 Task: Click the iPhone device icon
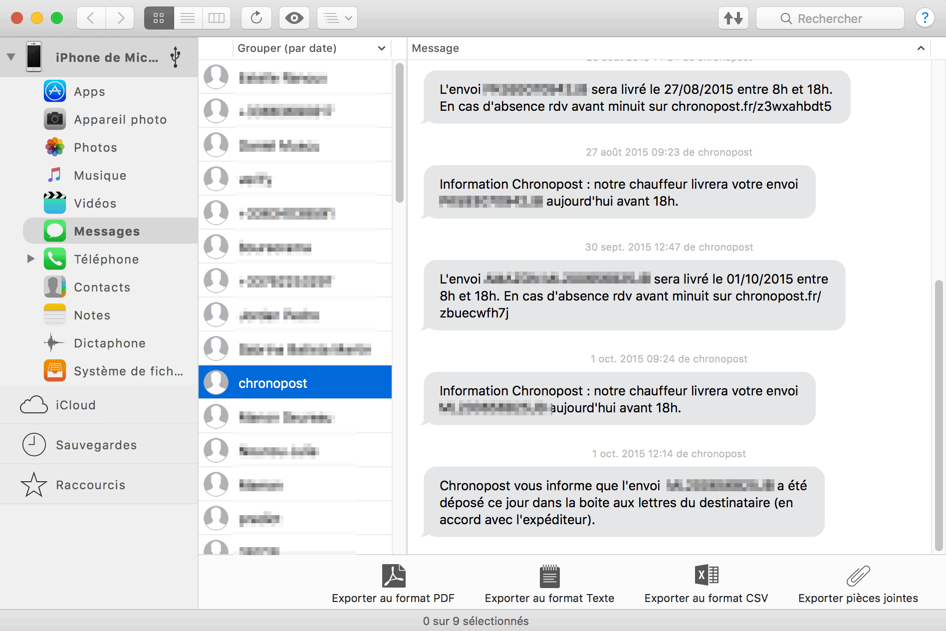[34, 56]
